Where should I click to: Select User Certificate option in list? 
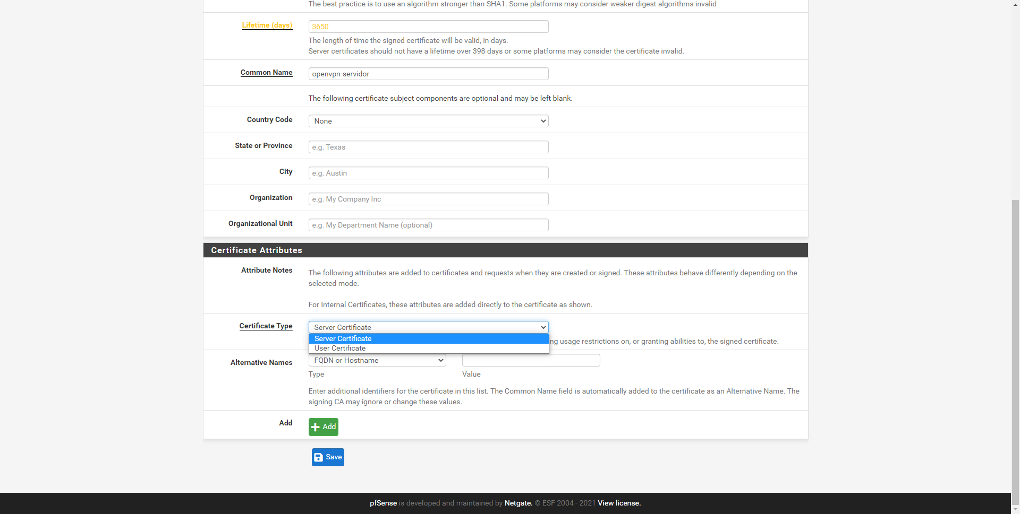click(x=428, y=349)
